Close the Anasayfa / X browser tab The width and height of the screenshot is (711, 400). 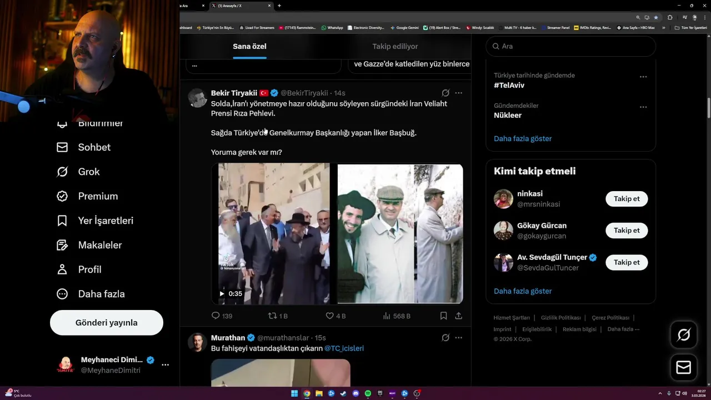269,6
